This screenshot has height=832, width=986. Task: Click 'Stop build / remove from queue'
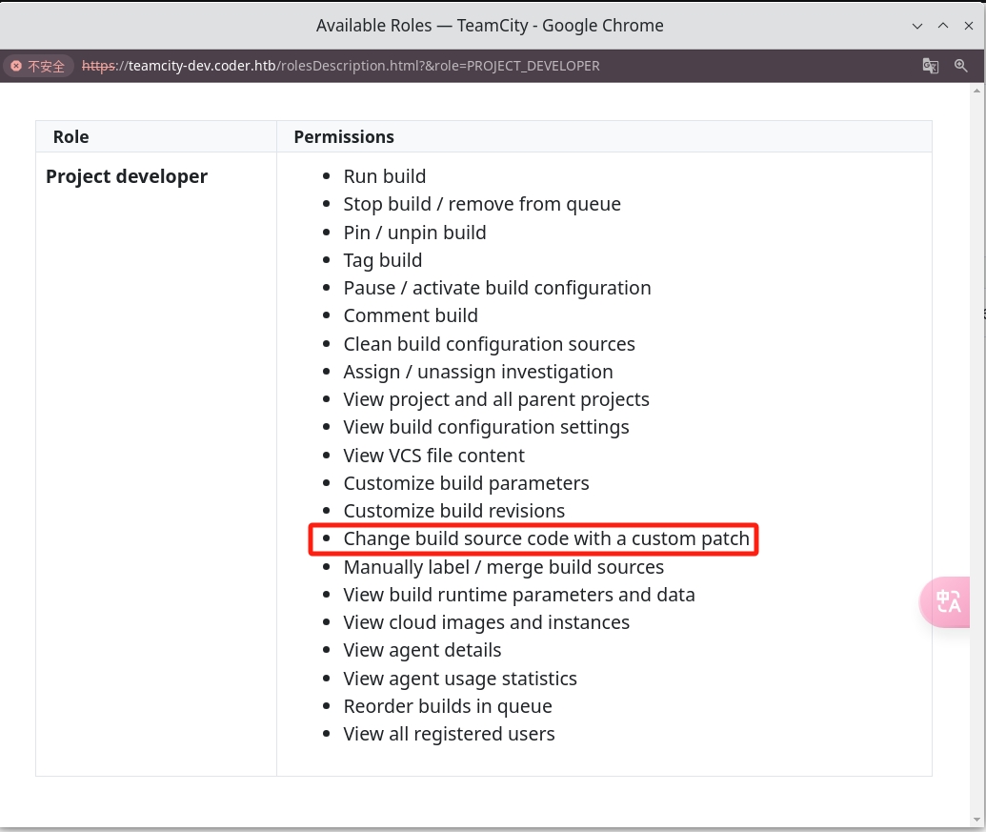click(482, 204)
